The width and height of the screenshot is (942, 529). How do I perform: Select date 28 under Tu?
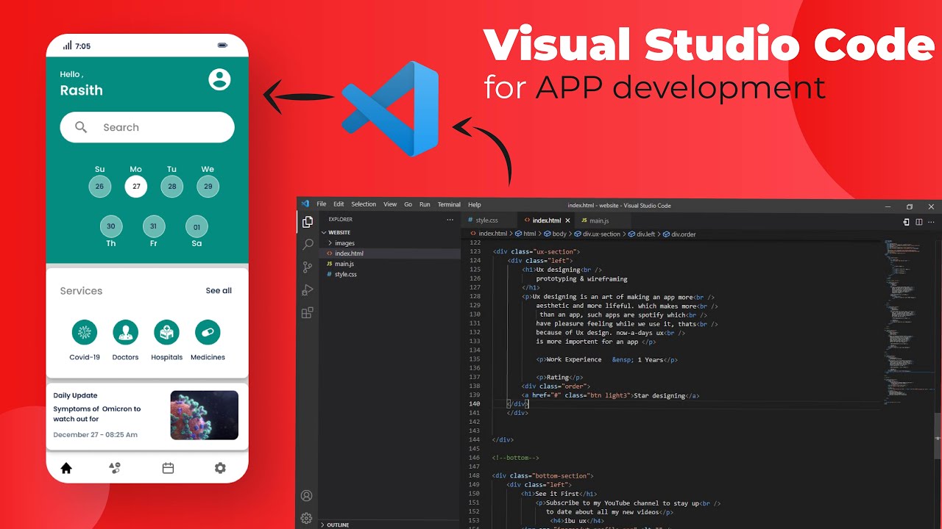coord(171,187)
